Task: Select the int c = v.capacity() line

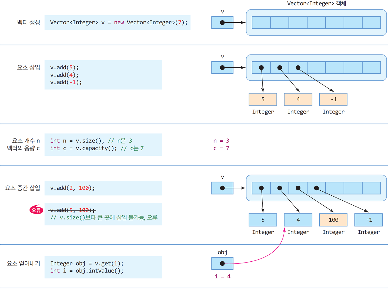Action: point(97,148)
